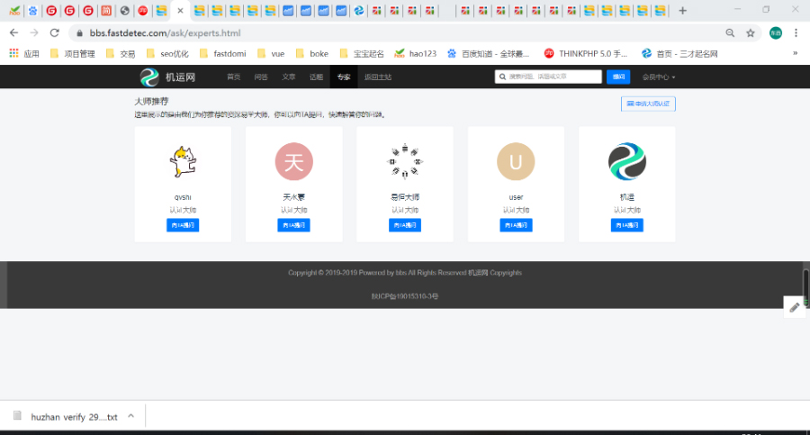
Task: Open the Chrome three-dot menu
Action: click(x=796, y=33)
